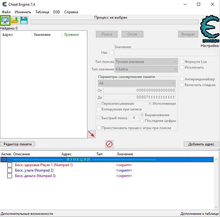Screen dimensions: 220x217
Task: Click Cheat Engine title bar icon
Action: [x=4, y=4]
